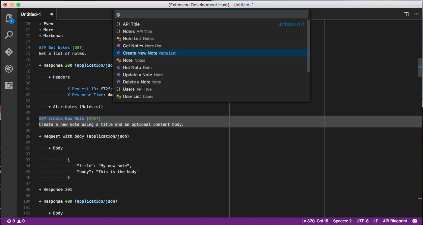Select the 'Get Notes' symbol entry
Screen dimensions: 423x225
[x=210, y=46]
